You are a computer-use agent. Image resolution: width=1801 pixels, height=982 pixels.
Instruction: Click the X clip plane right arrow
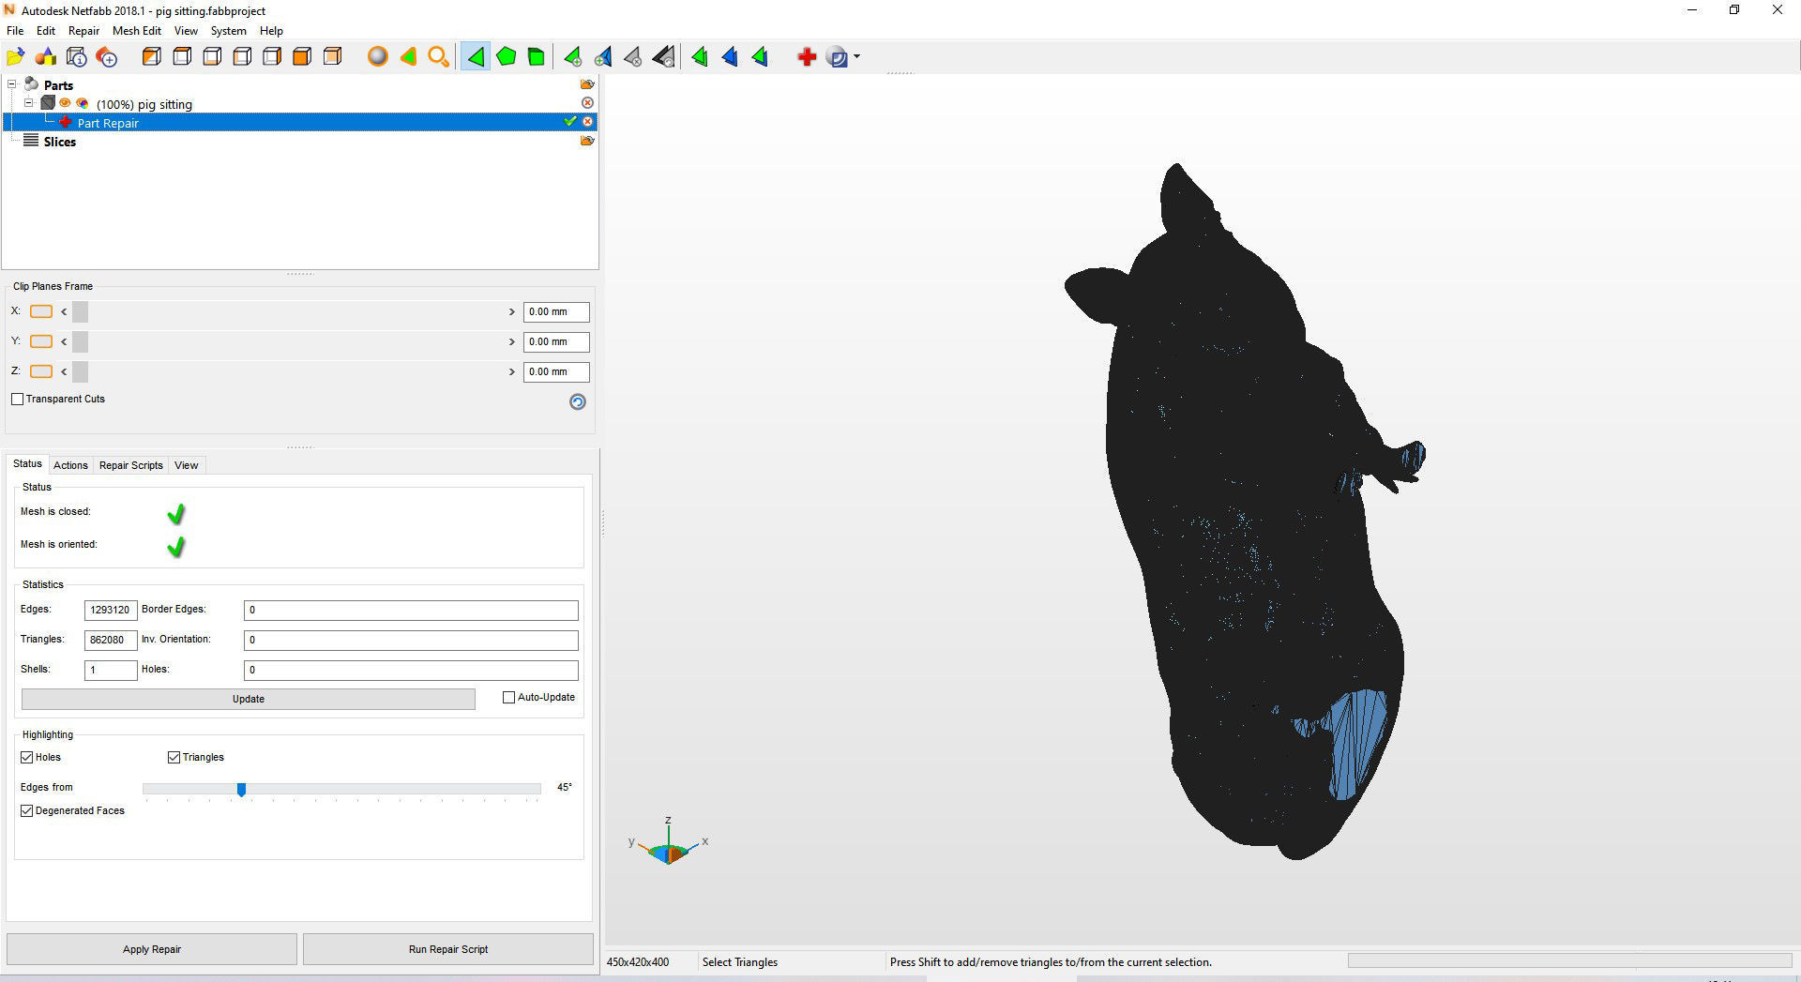512,311
